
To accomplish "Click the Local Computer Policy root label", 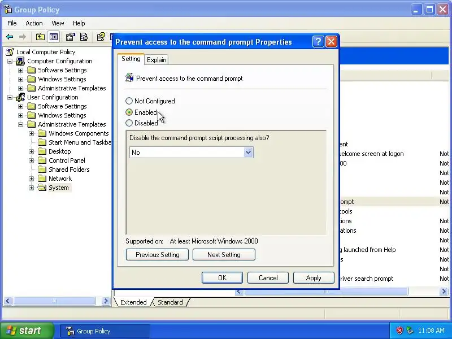I will pos(46,52).
